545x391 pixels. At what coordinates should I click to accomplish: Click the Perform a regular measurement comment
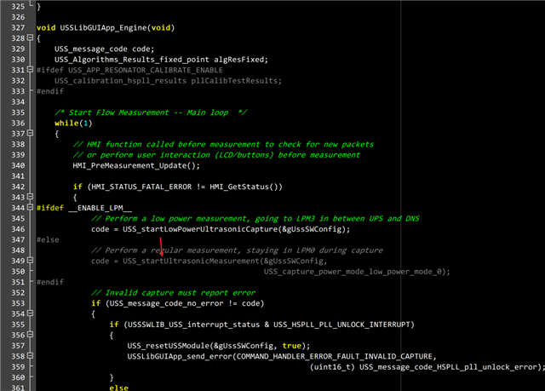237,250
